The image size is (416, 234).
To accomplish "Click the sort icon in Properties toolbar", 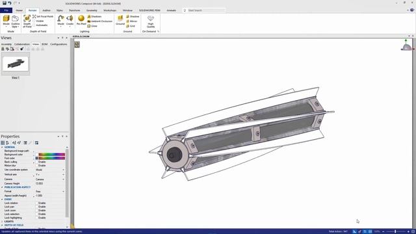I will coord(8,143).
